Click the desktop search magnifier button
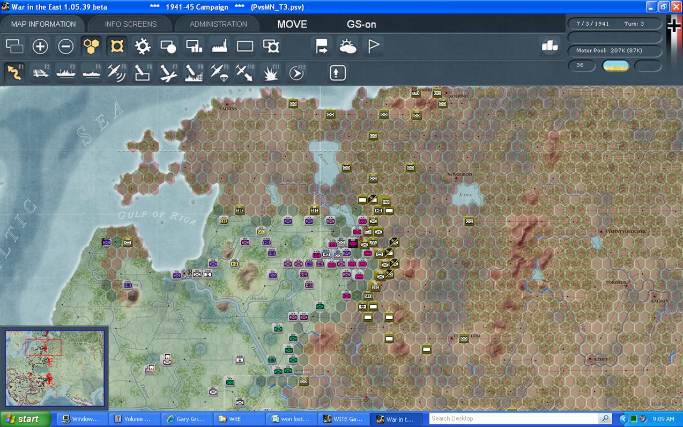 click(x=605, y=418)
